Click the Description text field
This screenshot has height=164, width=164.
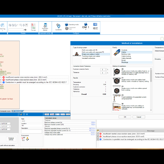point(31,131)
